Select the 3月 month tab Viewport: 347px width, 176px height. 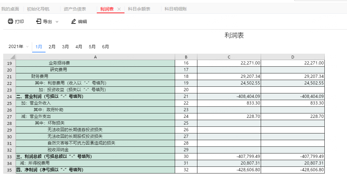coord(65,47)
